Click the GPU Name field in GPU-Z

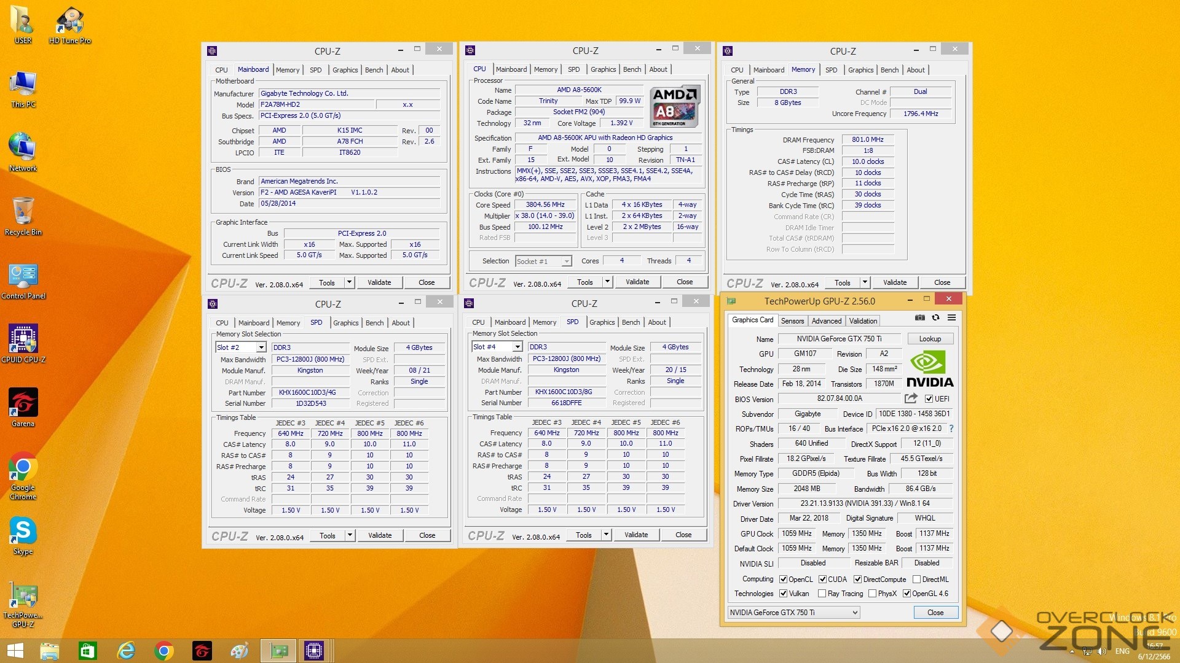[839, 339]
